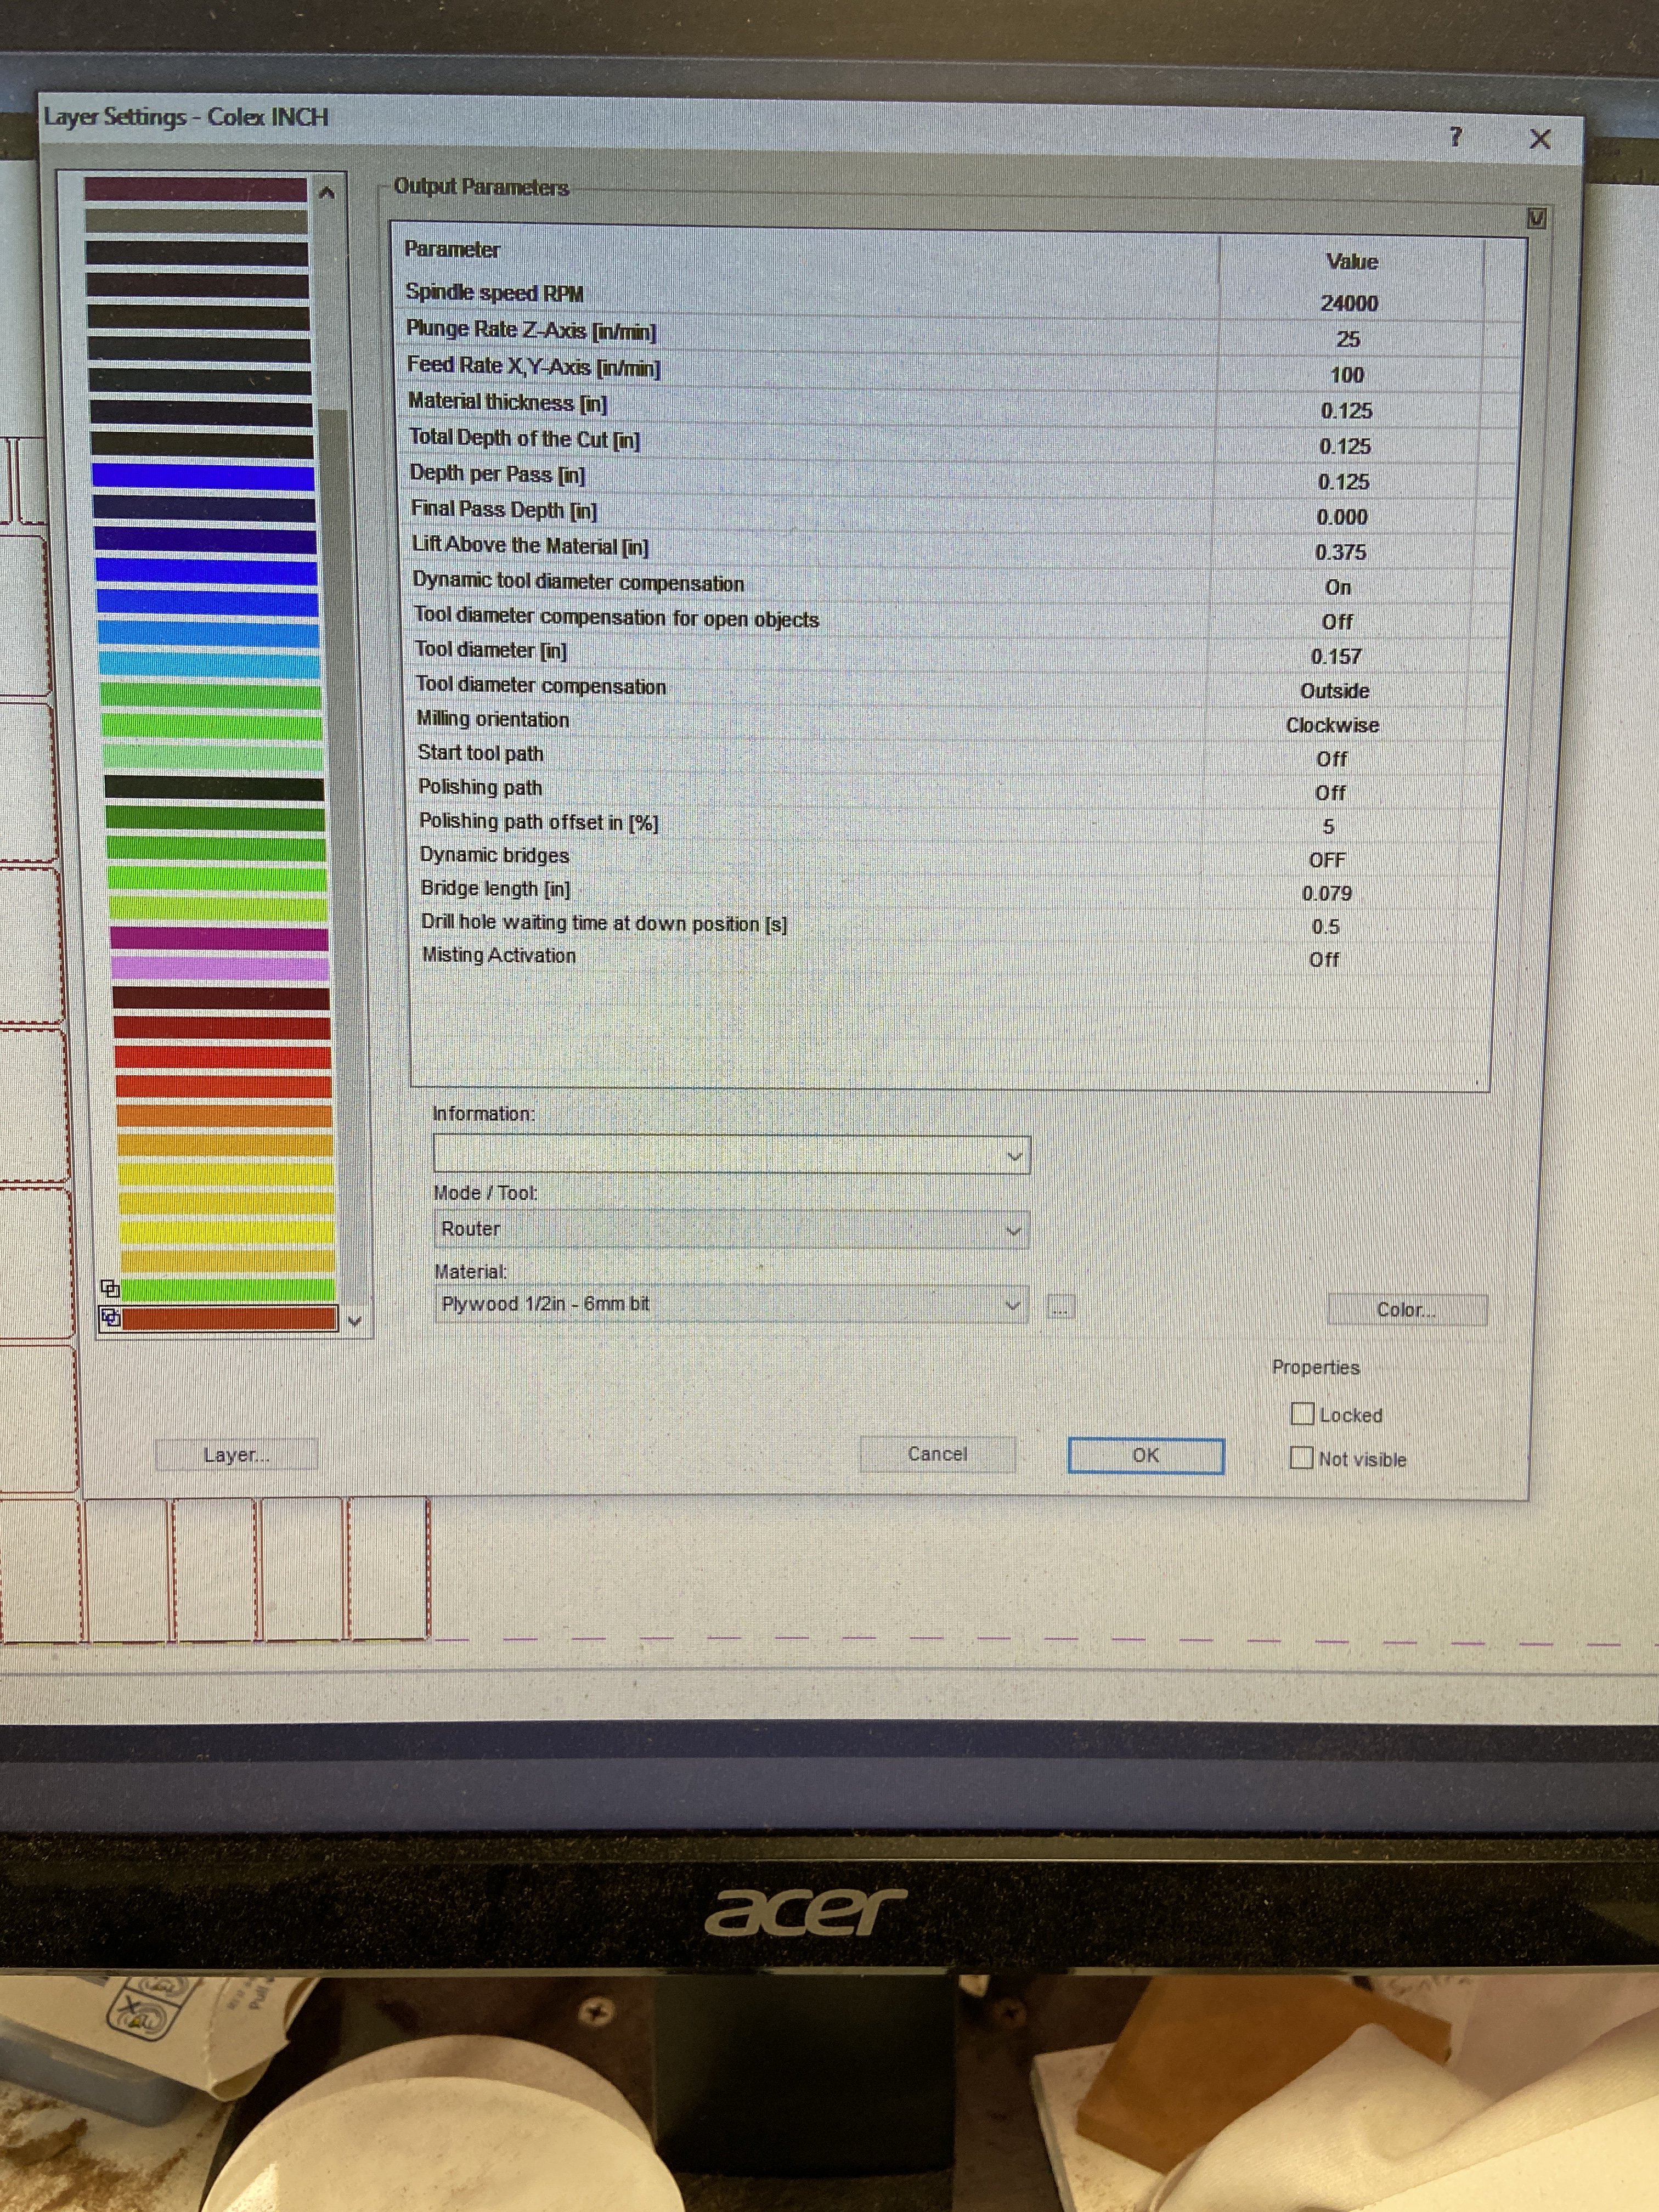Close the Layer Settings dialog

(x=1540, y=139)
